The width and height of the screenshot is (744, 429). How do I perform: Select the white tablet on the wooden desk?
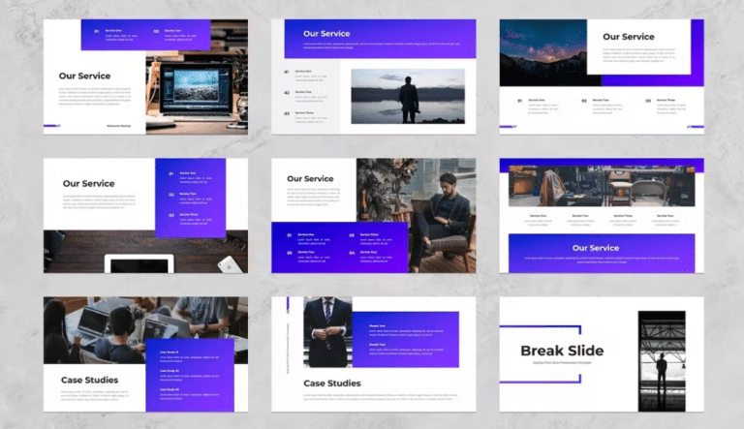pos(139,262)
